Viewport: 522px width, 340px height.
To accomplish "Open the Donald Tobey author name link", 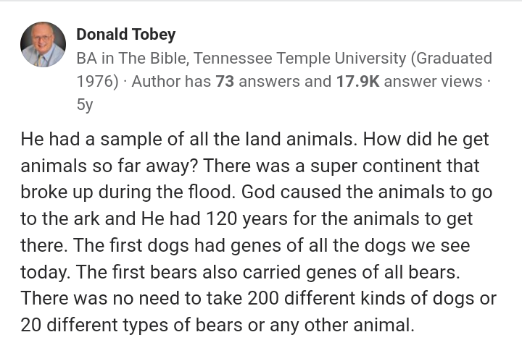I will pos(126,35).
